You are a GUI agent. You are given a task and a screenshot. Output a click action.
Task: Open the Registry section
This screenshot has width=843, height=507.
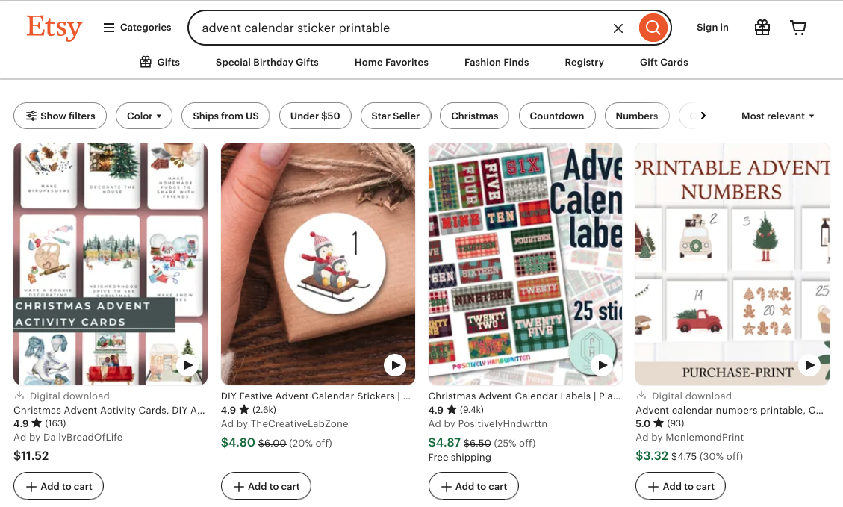tap(584, 63)
